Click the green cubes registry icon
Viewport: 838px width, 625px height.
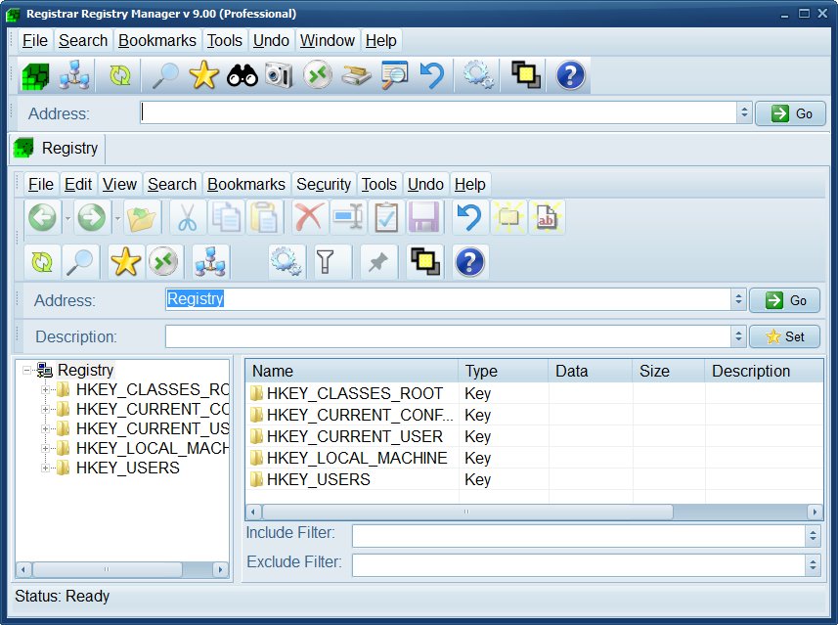[35, 76]
